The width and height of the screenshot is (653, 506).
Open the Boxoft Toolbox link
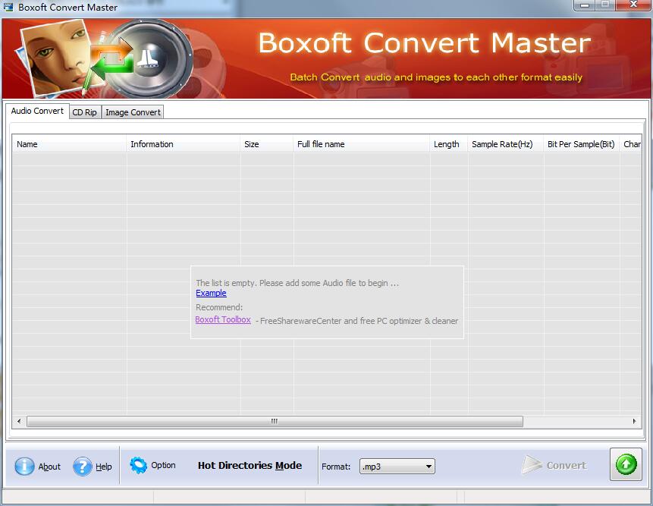[223, 320]
